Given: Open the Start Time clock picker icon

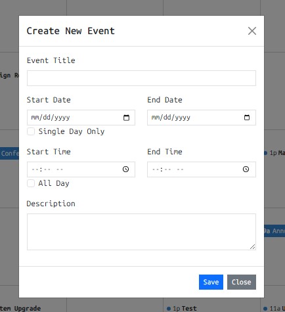Looking at the screenshot, I should point(125,169).
